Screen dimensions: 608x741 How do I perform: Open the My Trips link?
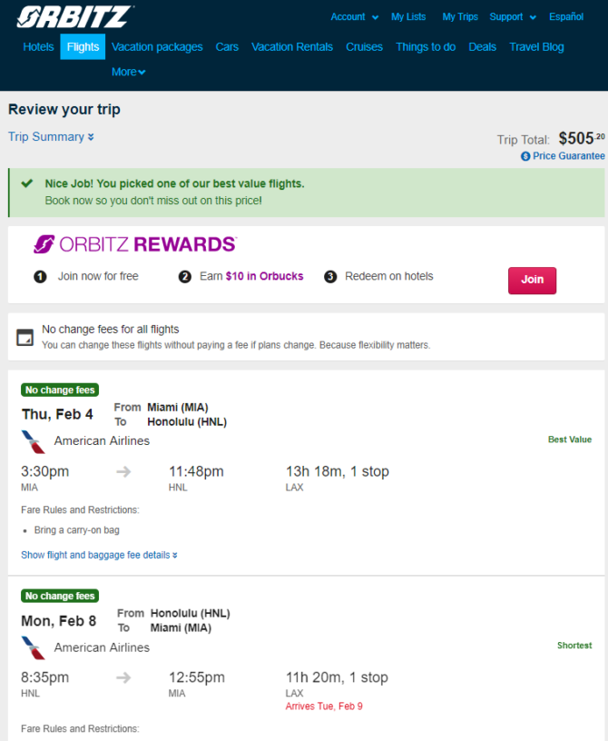[460, 17]
